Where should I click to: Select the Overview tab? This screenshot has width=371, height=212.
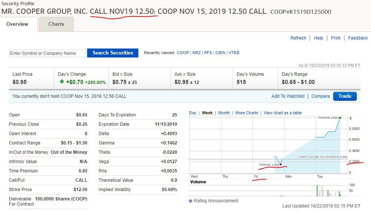pos(17,24)
